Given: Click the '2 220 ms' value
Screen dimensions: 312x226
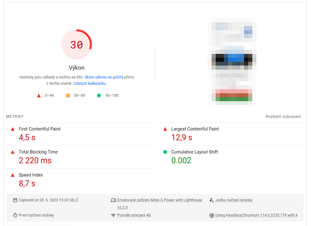Looking at the screenshot, I should 35,160.
